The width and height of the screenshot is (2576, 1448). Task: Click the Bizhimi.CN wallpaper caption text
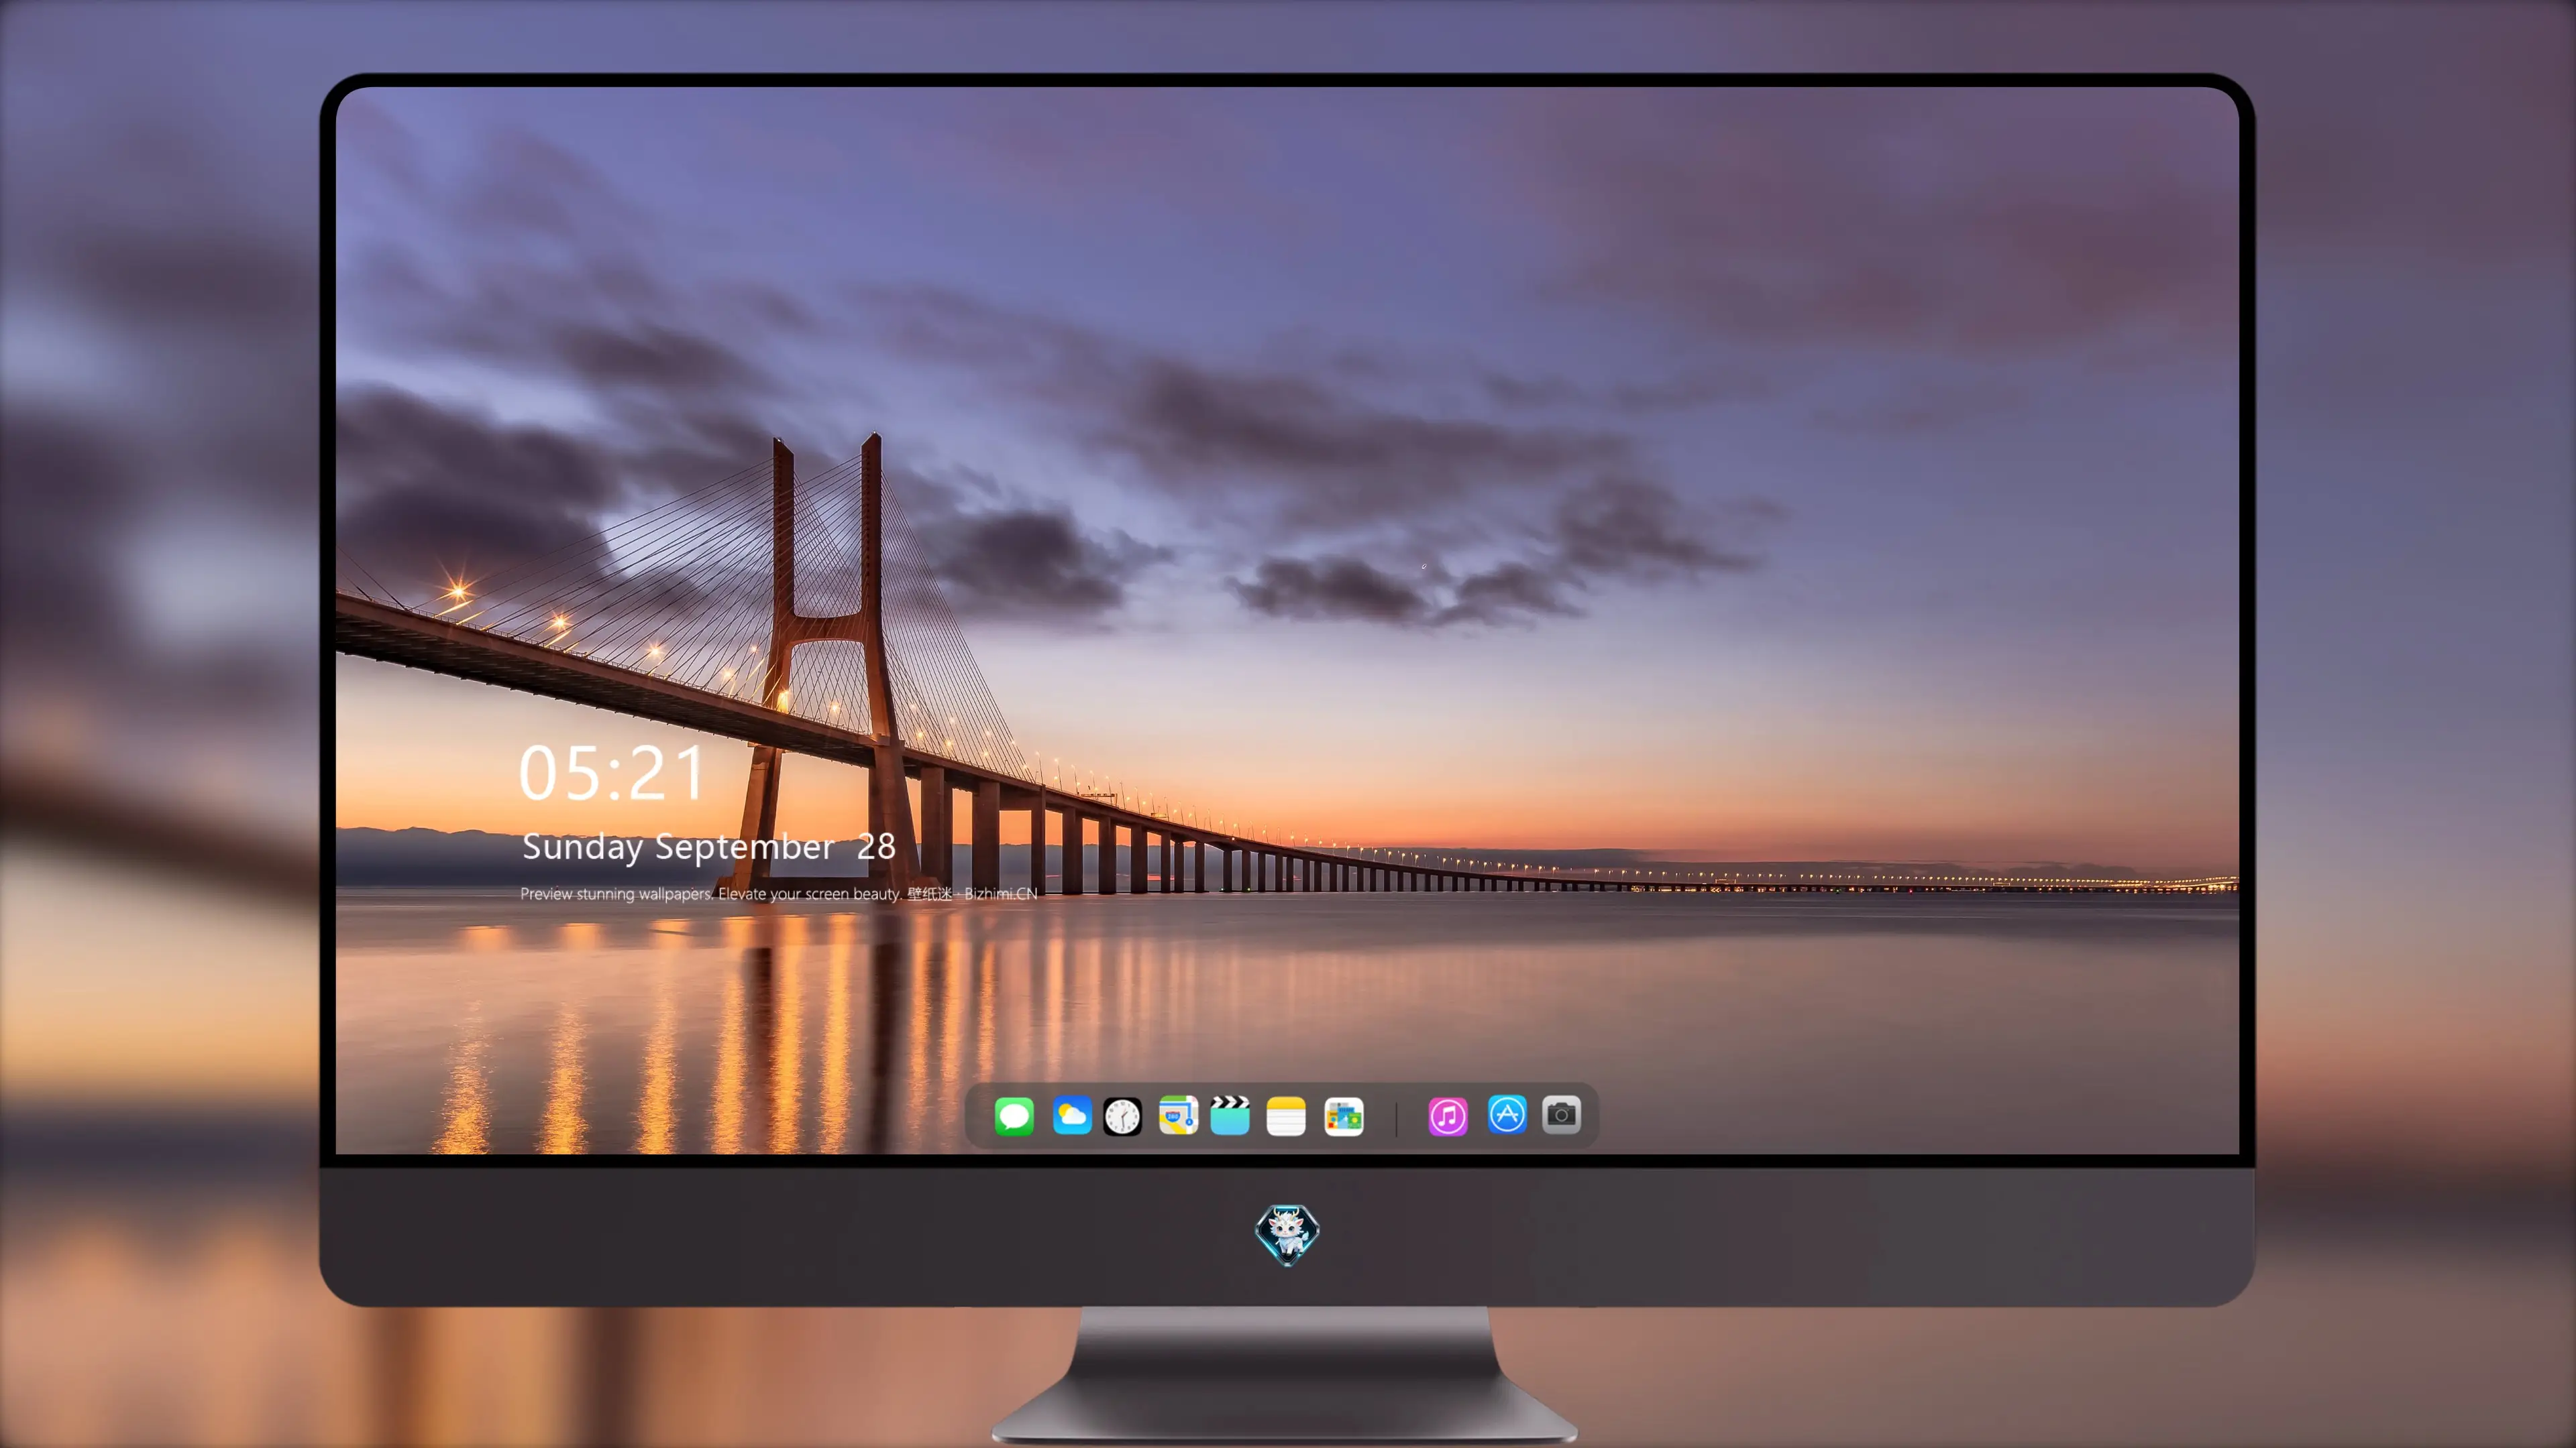(x=778, y=894)
